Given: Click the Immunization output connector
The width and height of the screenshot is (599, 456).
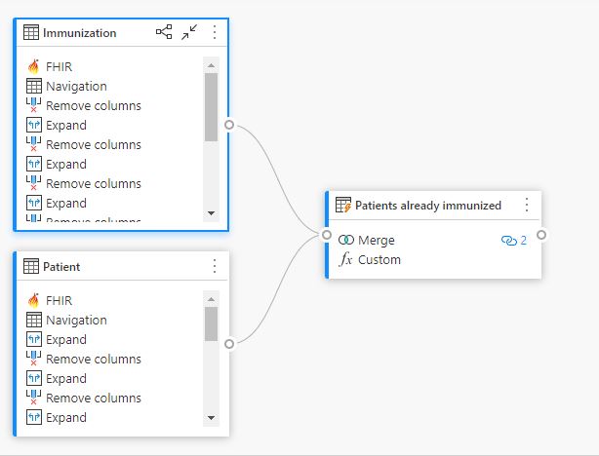Looking at the screenshot, I should click(228, 125).
